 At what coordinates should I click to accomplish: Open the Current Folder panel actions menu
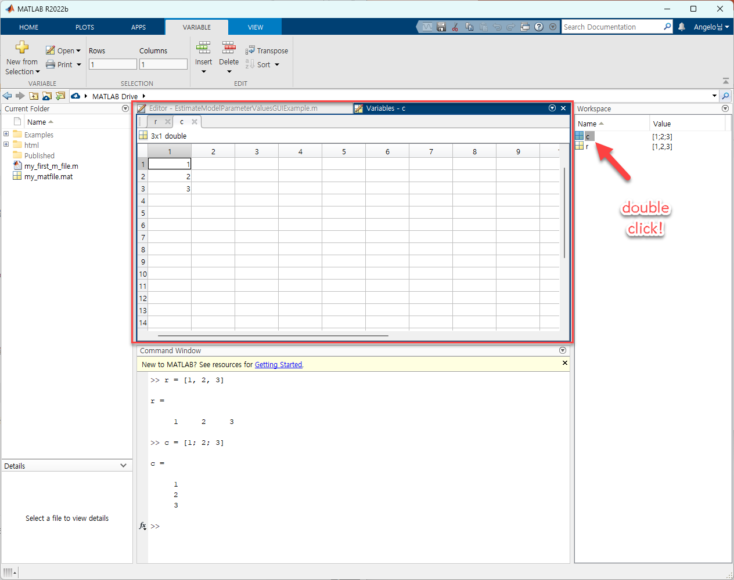[x=125, y=108]
